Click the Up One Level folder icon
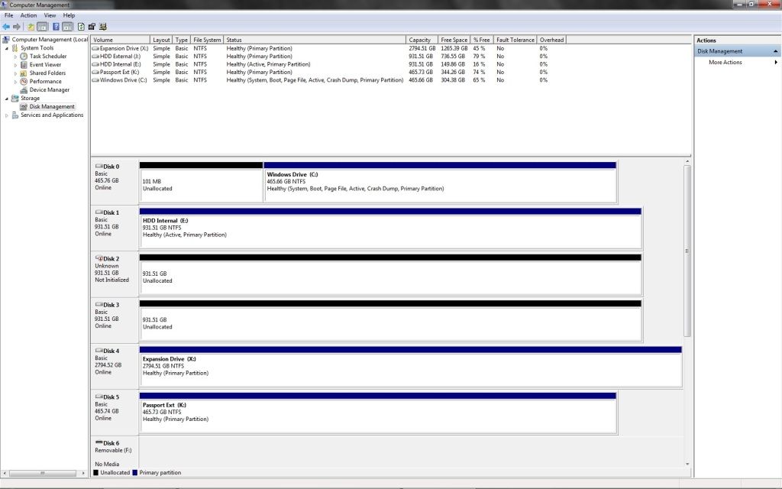This screenshot has height=489, width=782. point(31,27)
